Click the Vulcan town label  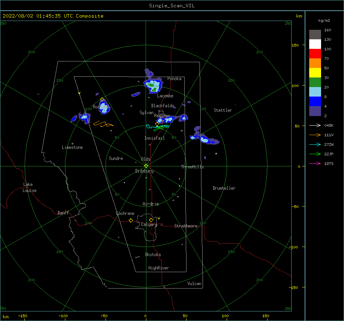pos(194,284)
